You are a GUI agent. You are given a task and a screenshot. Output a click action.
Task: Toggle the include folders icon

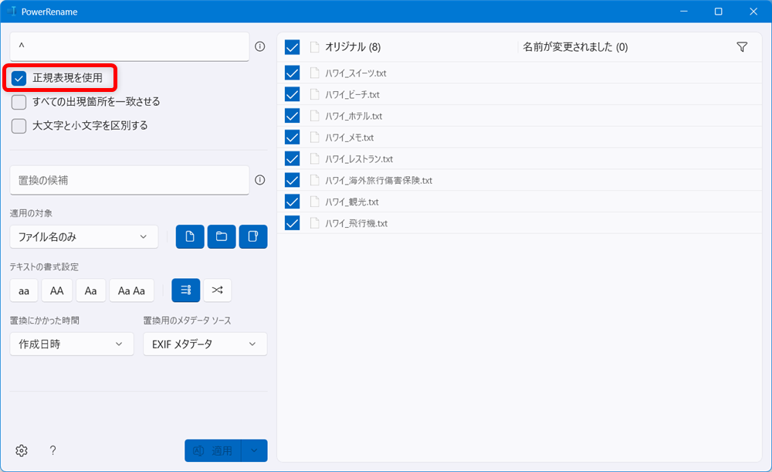(x=222, y=236)
